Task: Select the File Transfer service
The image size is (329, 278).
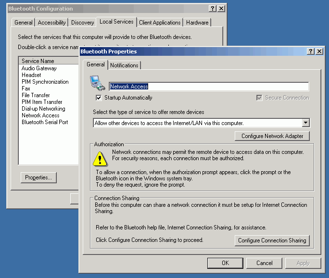Action: (36, 95)
